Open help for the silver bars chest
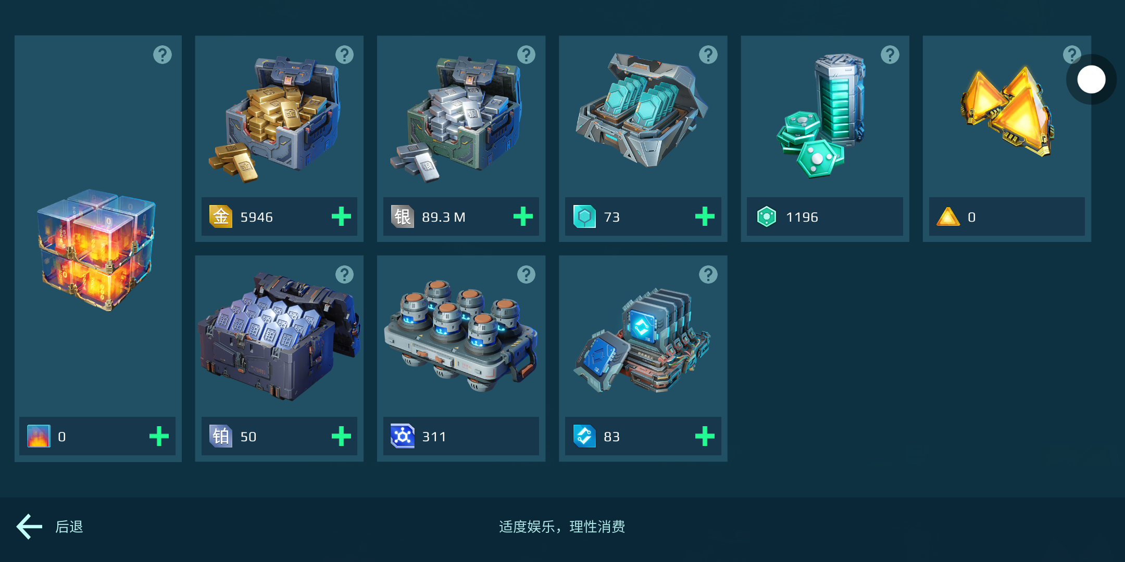Viewport: 1125px width, 562px height. 526,55
